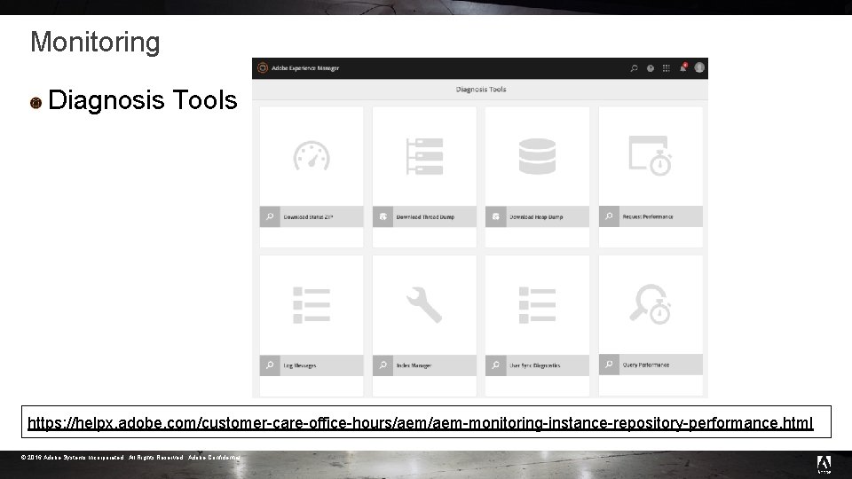Click the User Sync Diagnostics list icon

pos(538,305)
